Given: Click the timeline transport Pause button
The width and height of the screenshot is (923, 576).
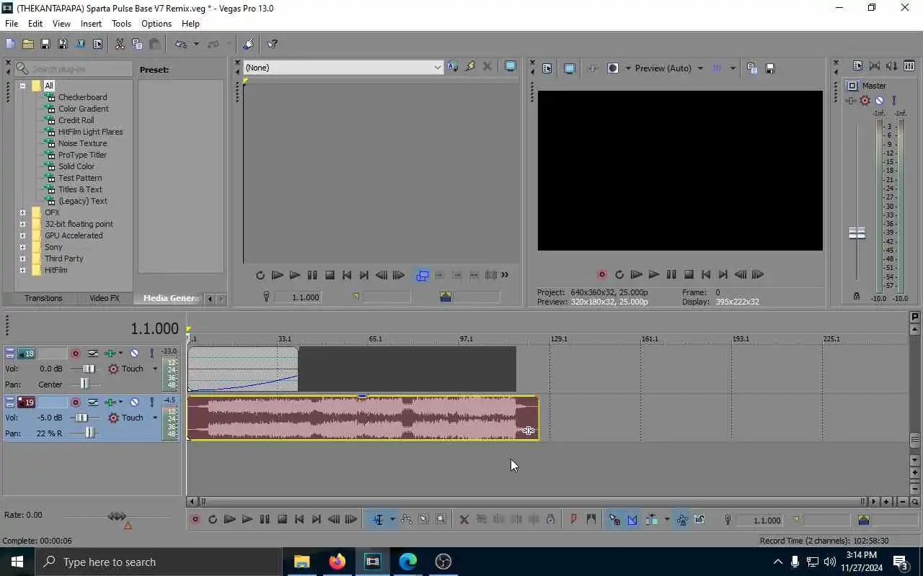Looking at the screenshot, I should (x=265, y=519).
